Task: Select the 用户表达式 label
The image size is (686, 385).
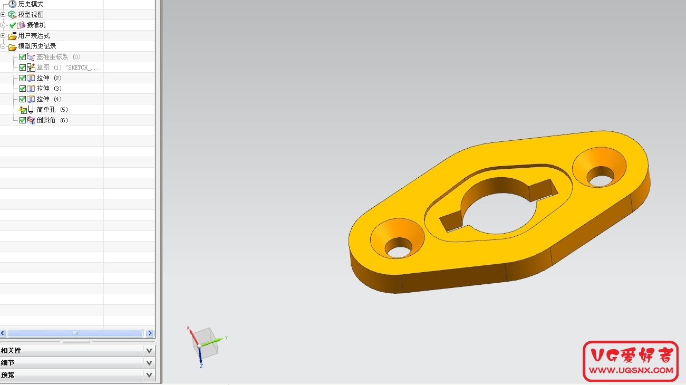Action: click(x=34, y=35)
